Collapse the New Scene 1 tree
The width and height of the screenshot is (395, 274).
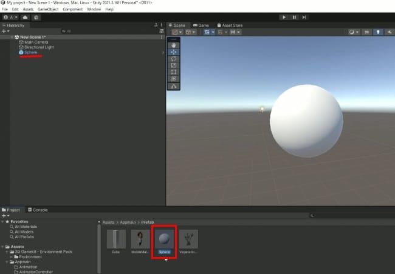(12, 37)
